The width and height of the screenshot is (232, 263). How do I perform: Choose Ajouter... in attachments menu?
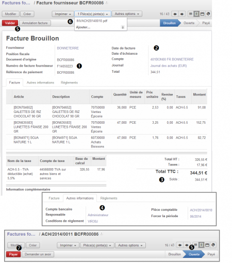(x=83, y=27)
